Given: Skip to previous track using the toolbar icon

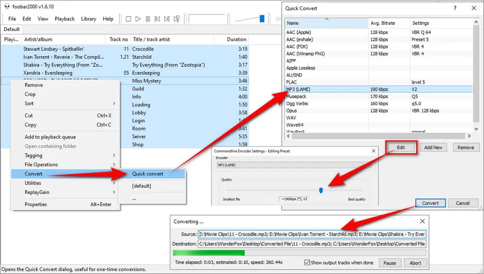Looking at the screenshot, I should [157, 19].
